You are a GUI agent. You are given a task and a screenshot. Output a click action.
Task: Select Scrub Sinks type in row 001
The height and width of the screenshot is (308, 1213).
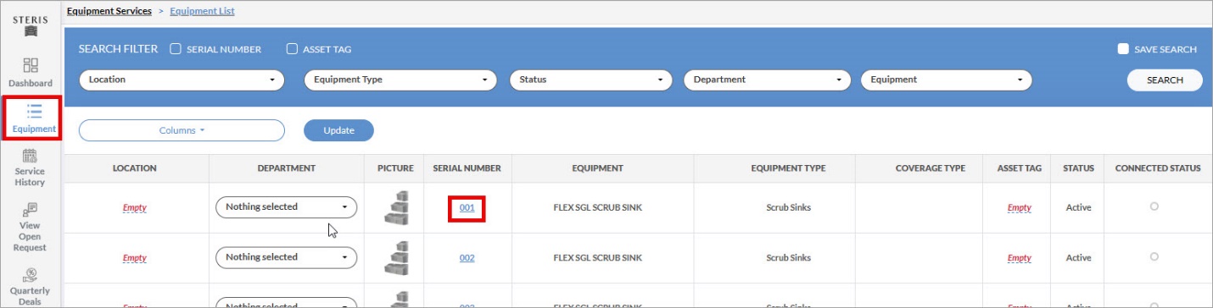(x=788, y=207)
